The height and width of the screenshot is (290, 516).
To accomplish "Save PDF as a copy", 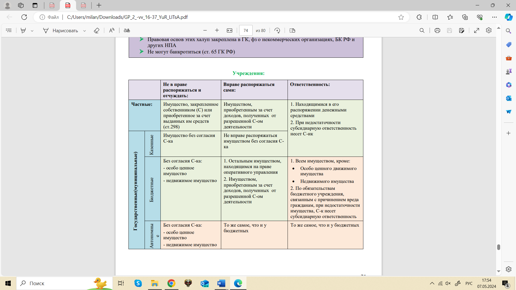I will point(462,31).
